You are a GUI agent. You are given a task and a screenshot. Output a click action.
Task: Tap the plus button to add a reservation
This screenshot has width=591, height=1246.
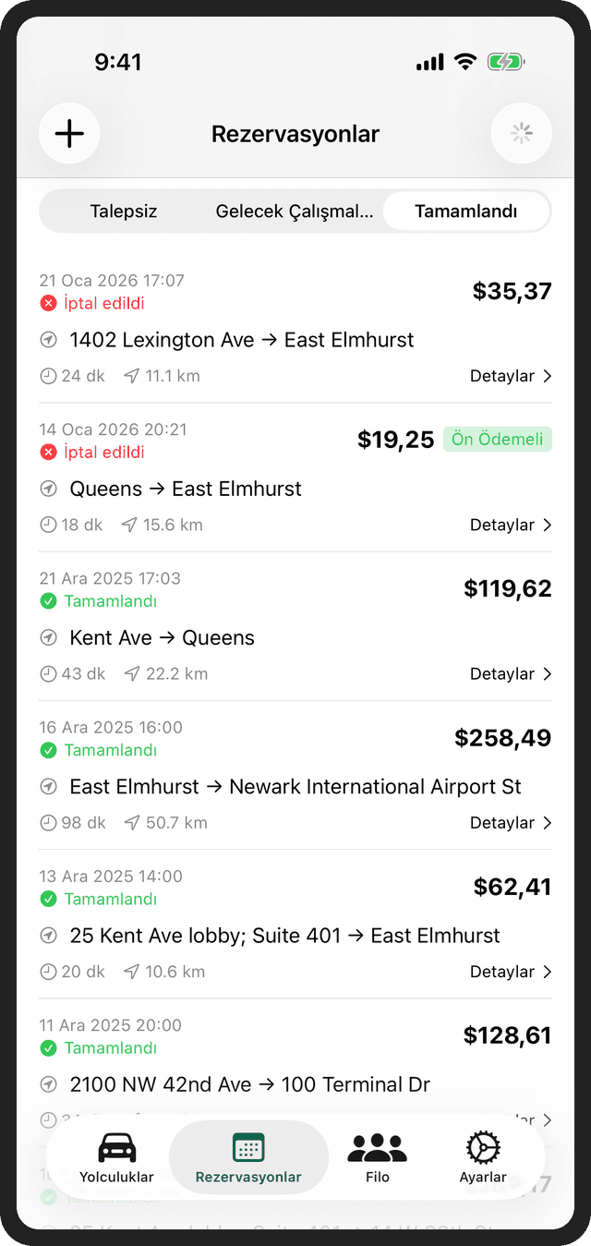(69, 133)
